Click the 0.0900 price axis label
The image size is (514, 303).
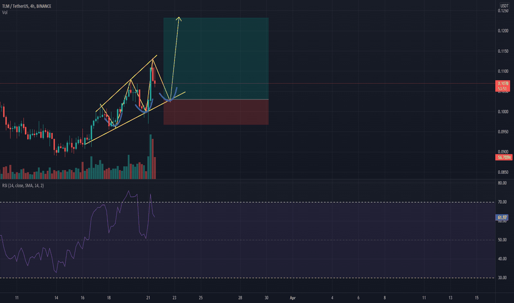[503, 151]
